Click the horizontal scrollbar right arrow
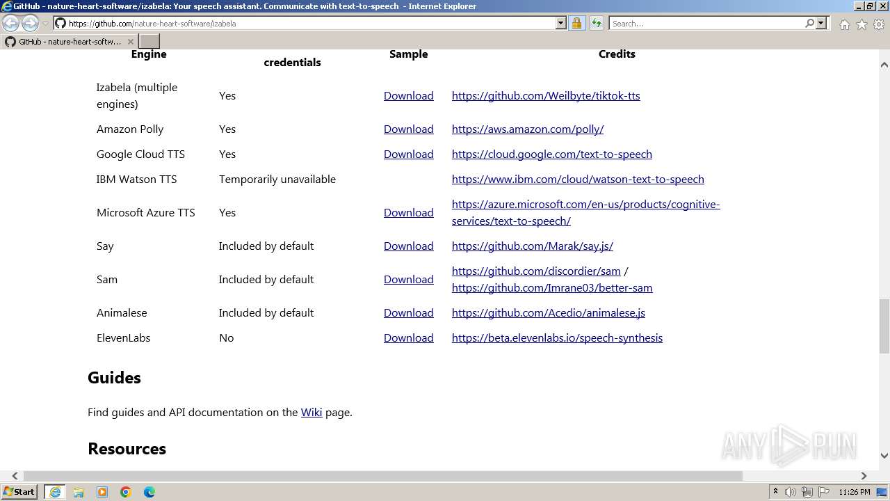Viewport: 890px width, 501px height. pos(864,476)
